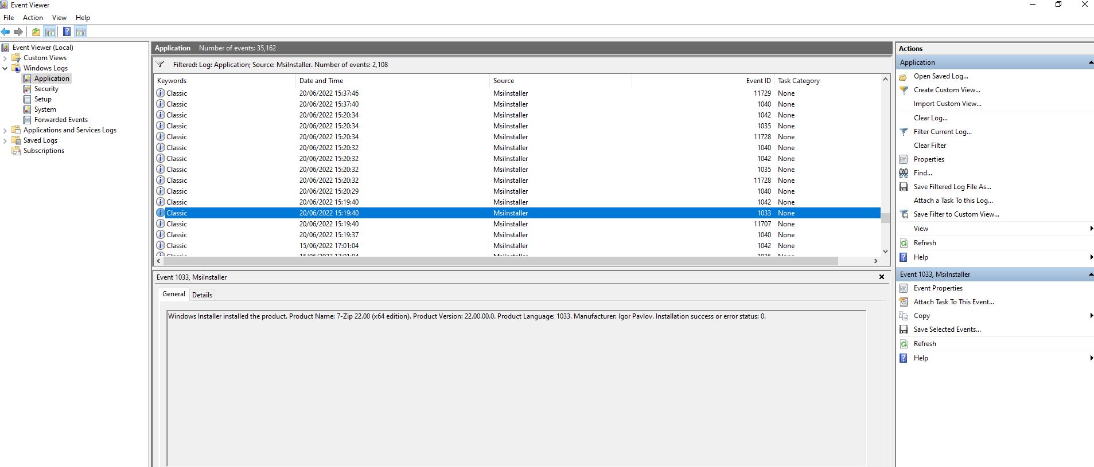Click the Setup log icon in tree
Image resolution: width=1094 pixels, height=467 pixels.
pyautogui.click(x=27, y=99)
